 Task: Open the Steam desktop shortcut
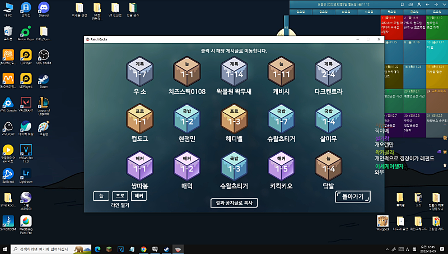(44, 81)
